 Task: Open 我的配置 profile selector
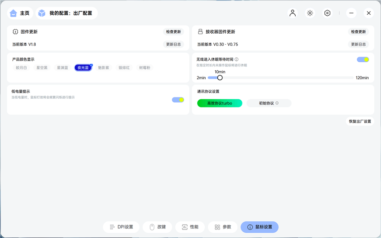67,13
